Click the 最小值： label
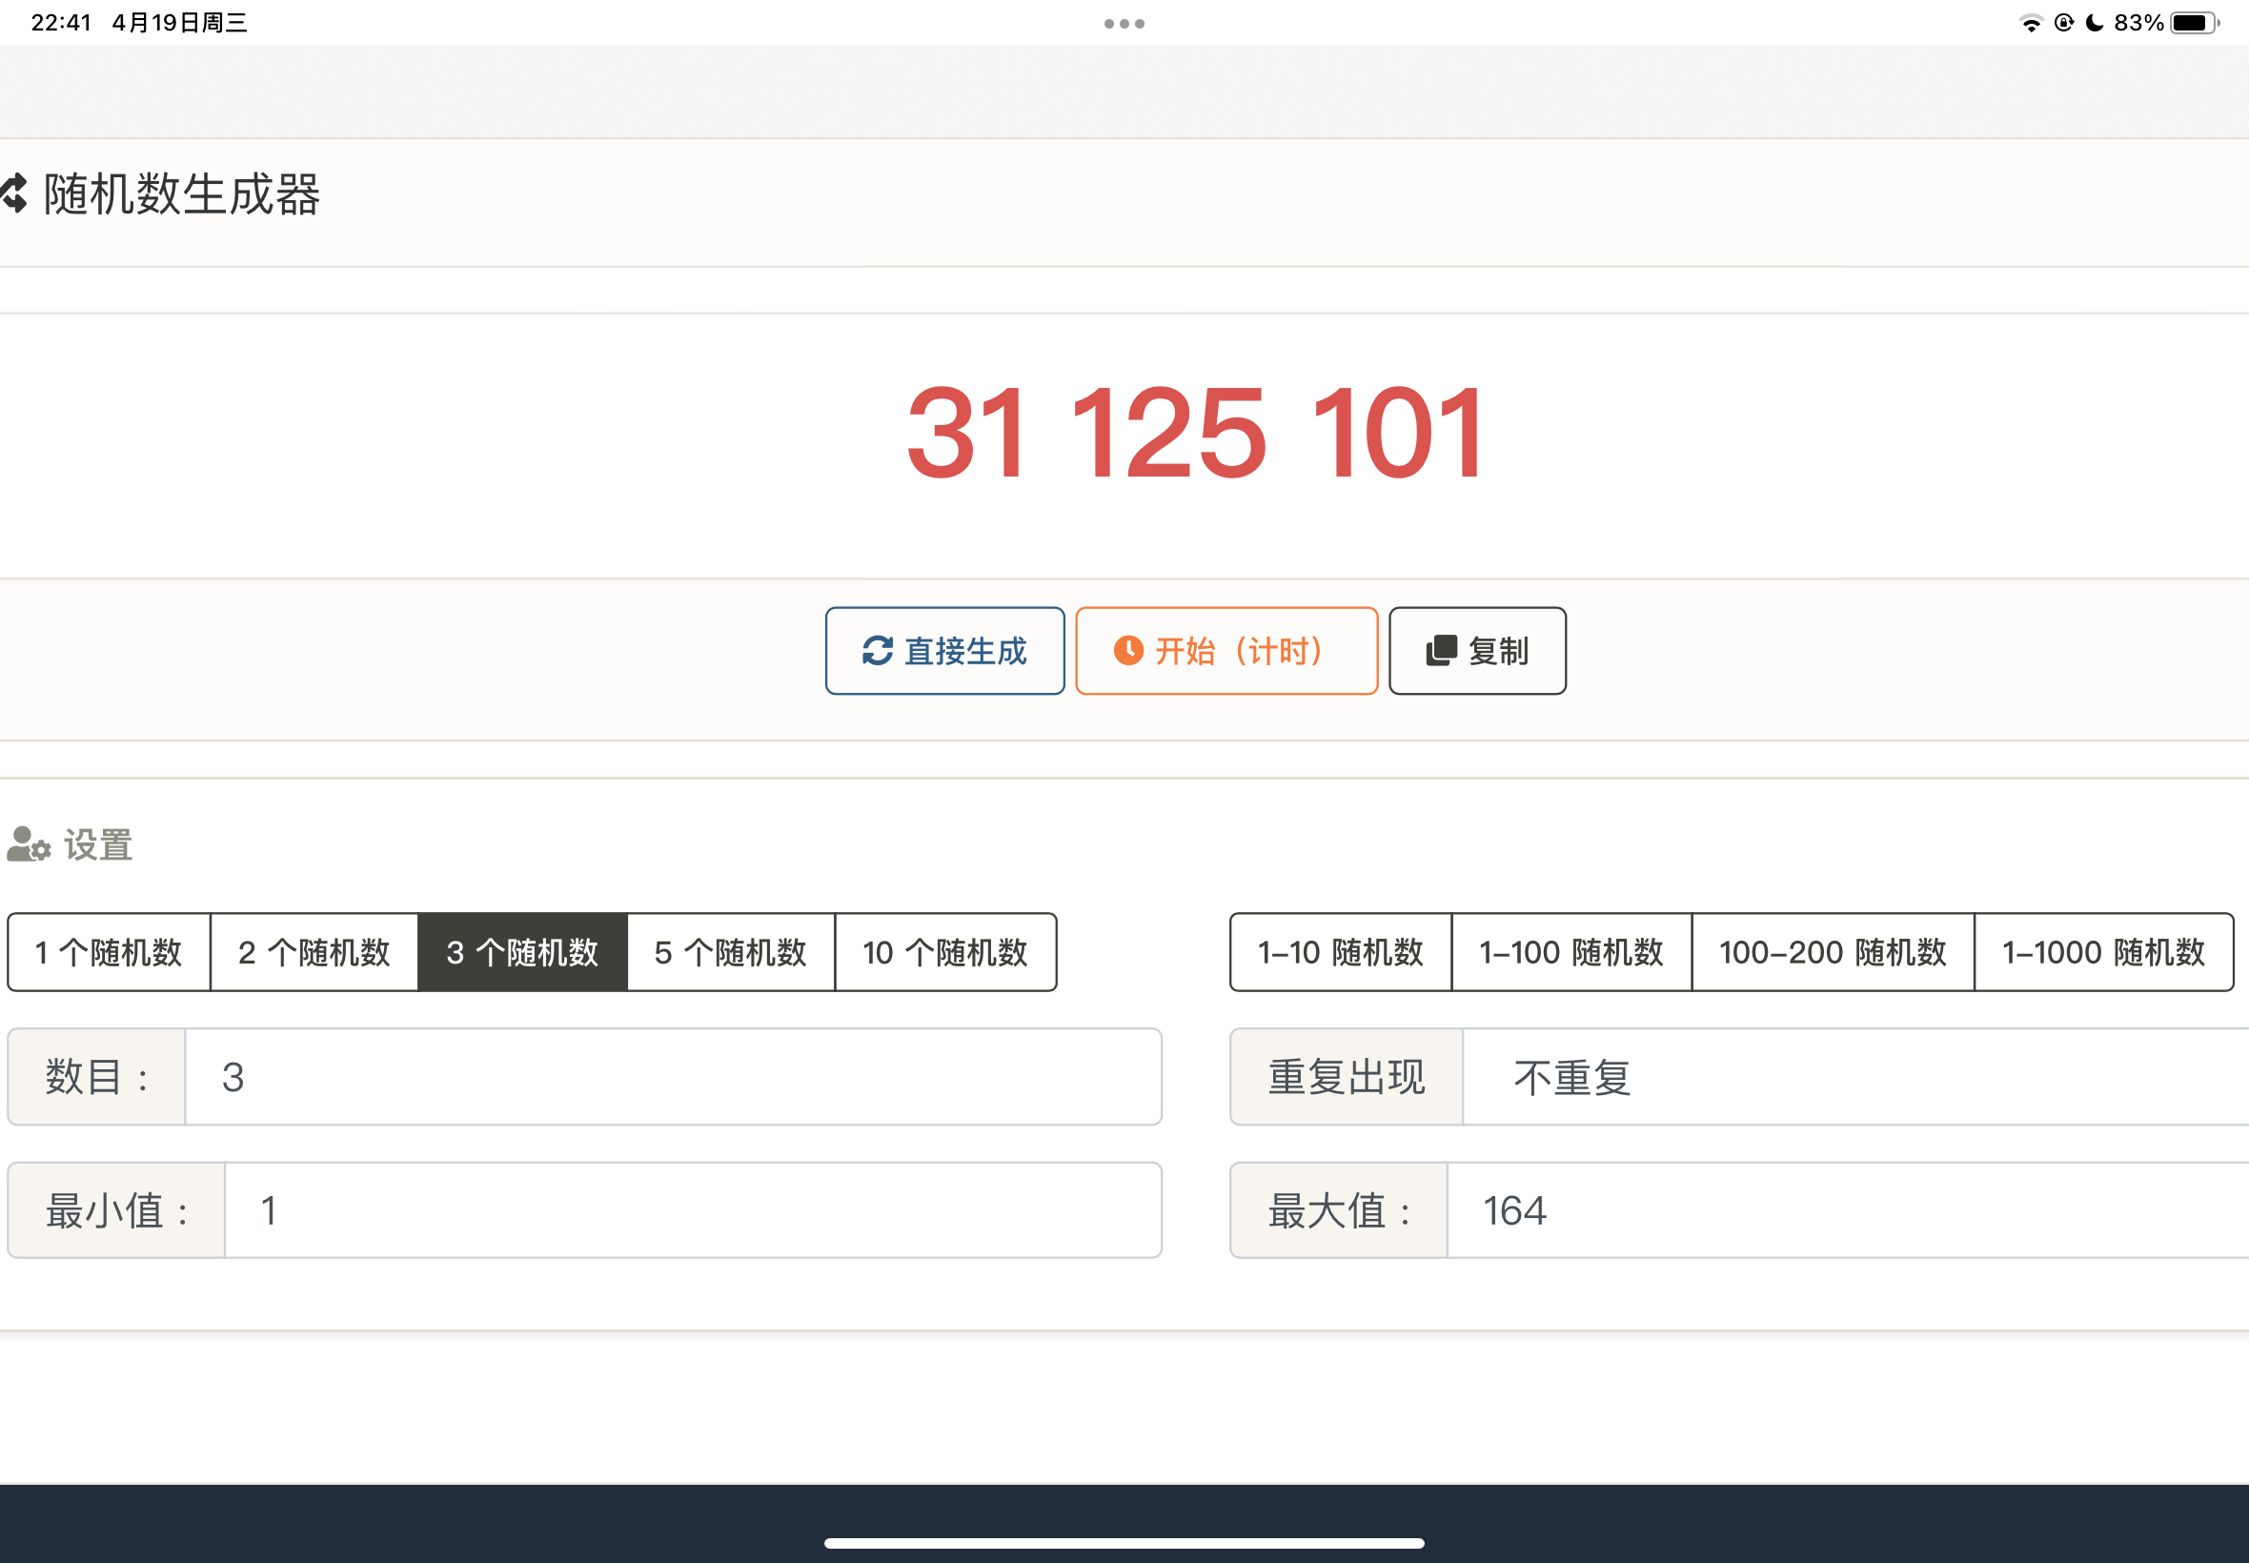This screenshot has height=1563, width=2249. tap(116, 1210)
